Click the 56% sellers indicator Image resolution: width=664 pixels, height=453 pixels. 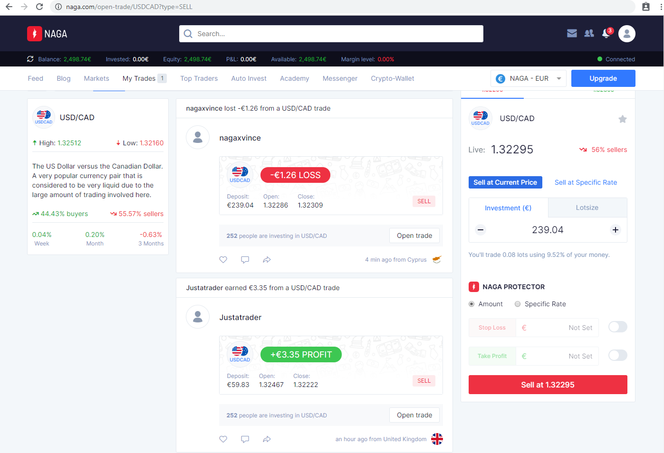[603, 150]
